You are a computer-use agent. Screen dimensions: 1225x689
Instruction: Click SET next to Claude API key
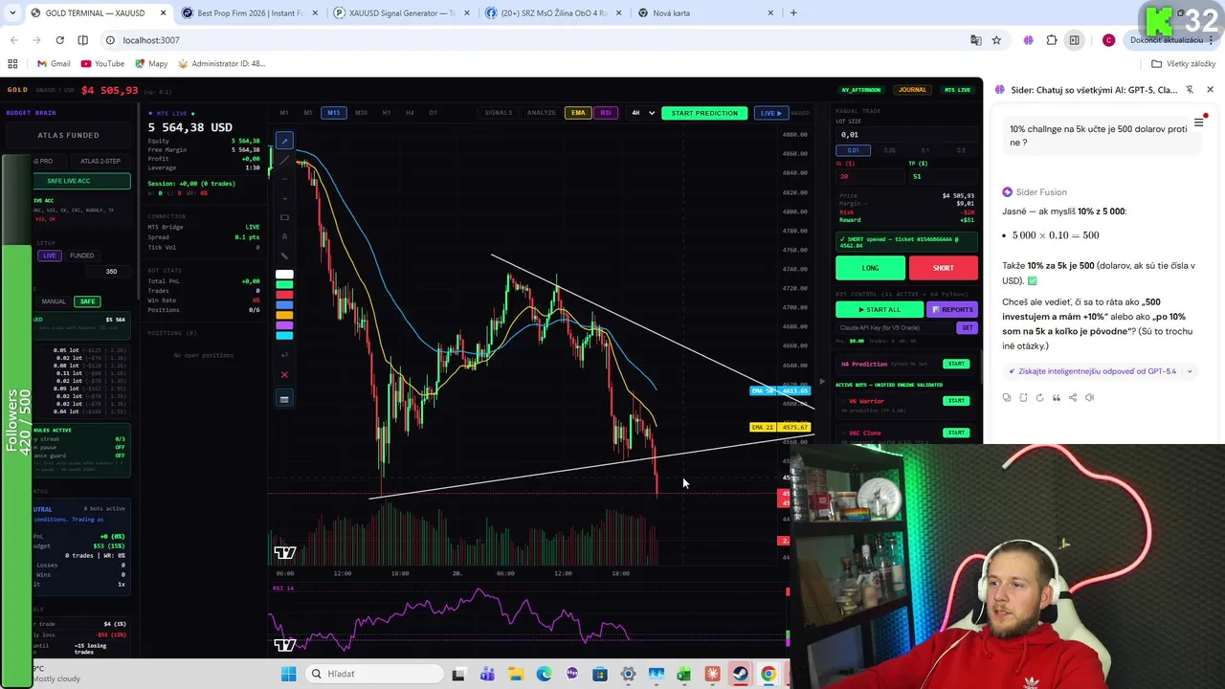[967, 327]
